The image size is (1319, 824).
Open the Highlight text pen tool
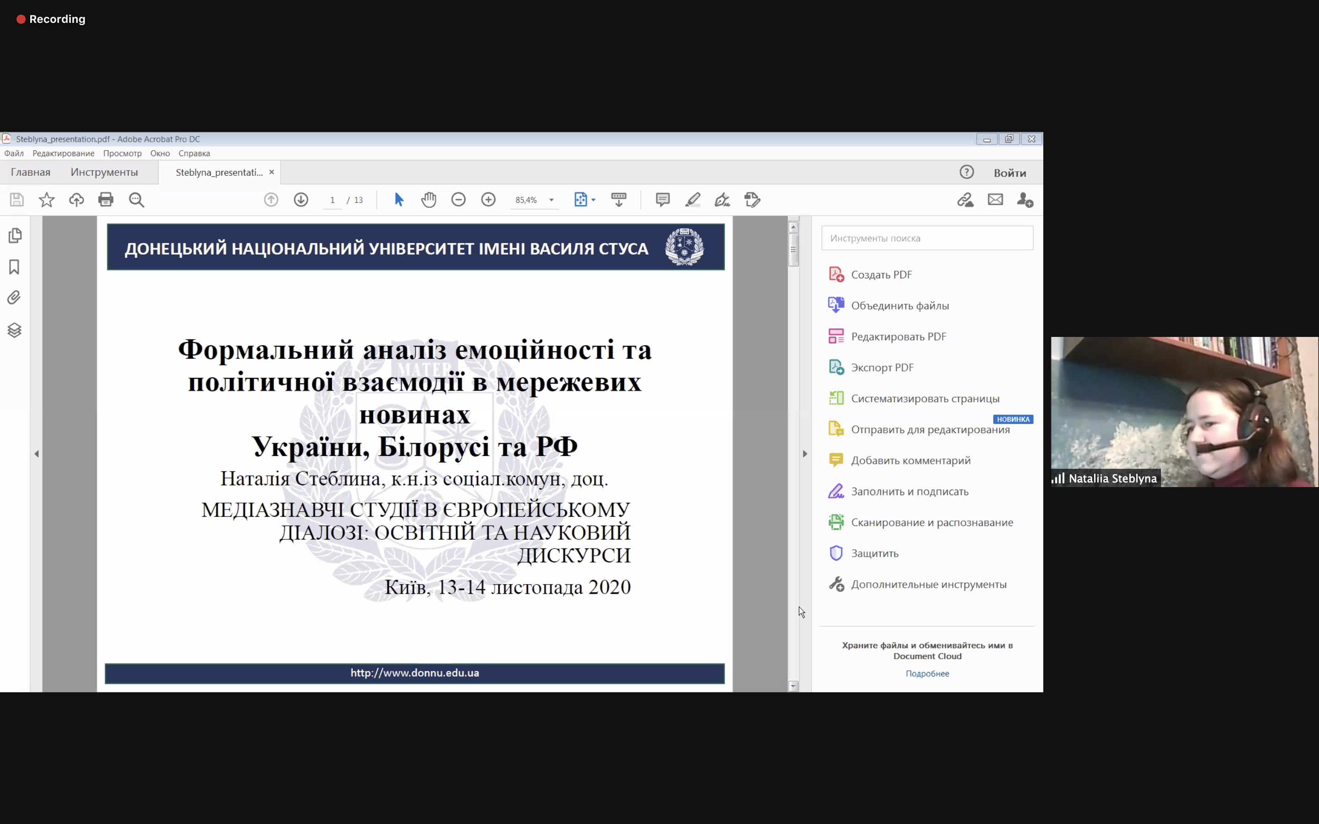693,200
